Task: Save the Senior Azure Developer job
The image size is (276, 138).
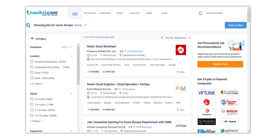Action: [x=180, y=72]
